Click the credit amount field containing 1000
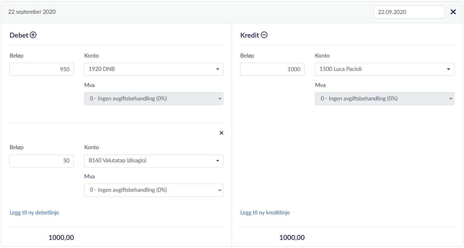Screen dimensions: 464x248 [x=272, y=69]
